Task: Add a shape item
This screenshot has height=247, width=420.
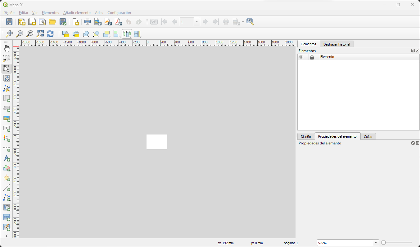Action: tap(7, 168)
